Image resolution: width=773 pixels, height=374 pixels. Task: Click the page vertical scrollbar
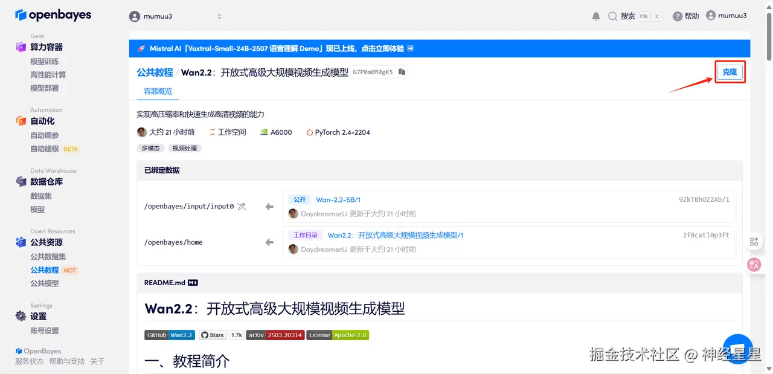point(769,36)
